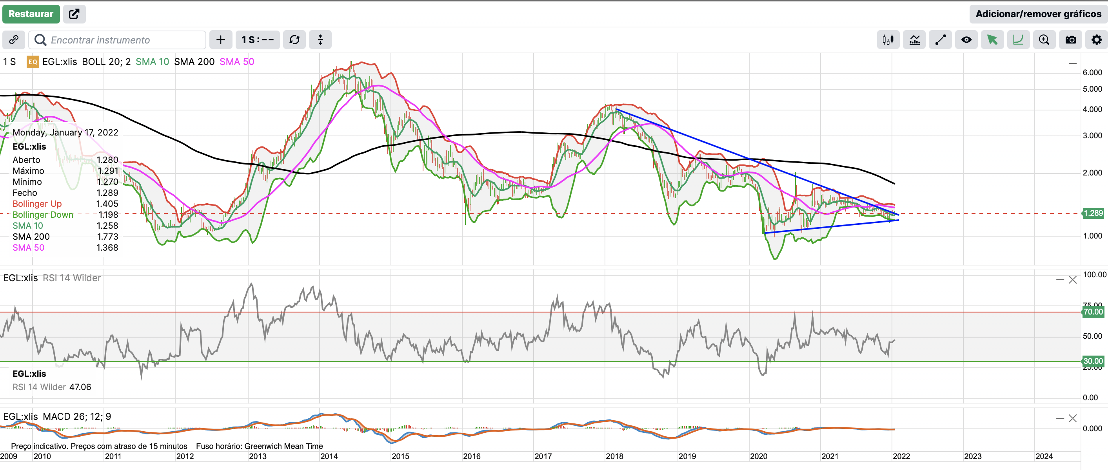Click the refresh chart icon
This screenshot has height=470, width=1108.
(x=294, y=40)
